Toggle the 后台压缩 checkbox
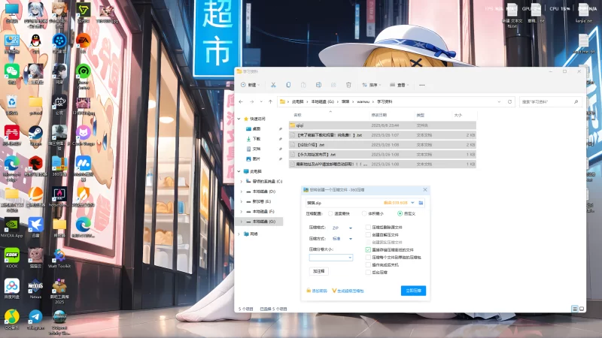602x338 pixels. point(368,272)
